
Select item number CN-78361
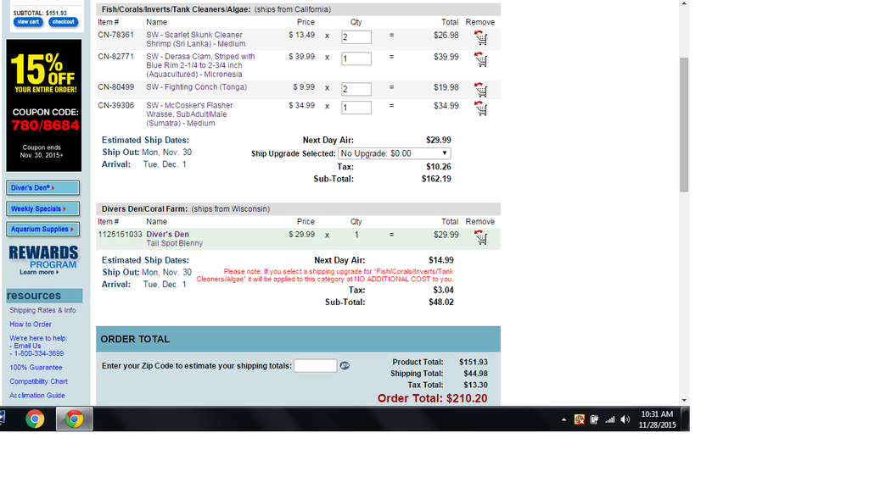tap(115, 35)
